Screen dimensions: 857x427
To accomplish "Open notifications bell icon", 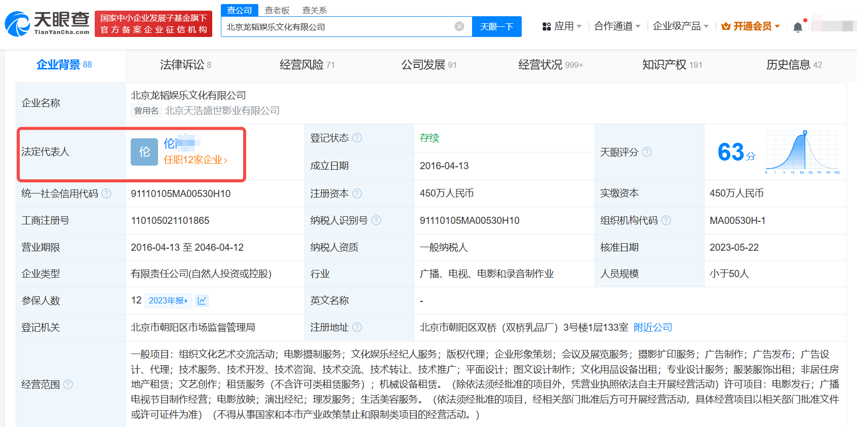I will (798, 27).
